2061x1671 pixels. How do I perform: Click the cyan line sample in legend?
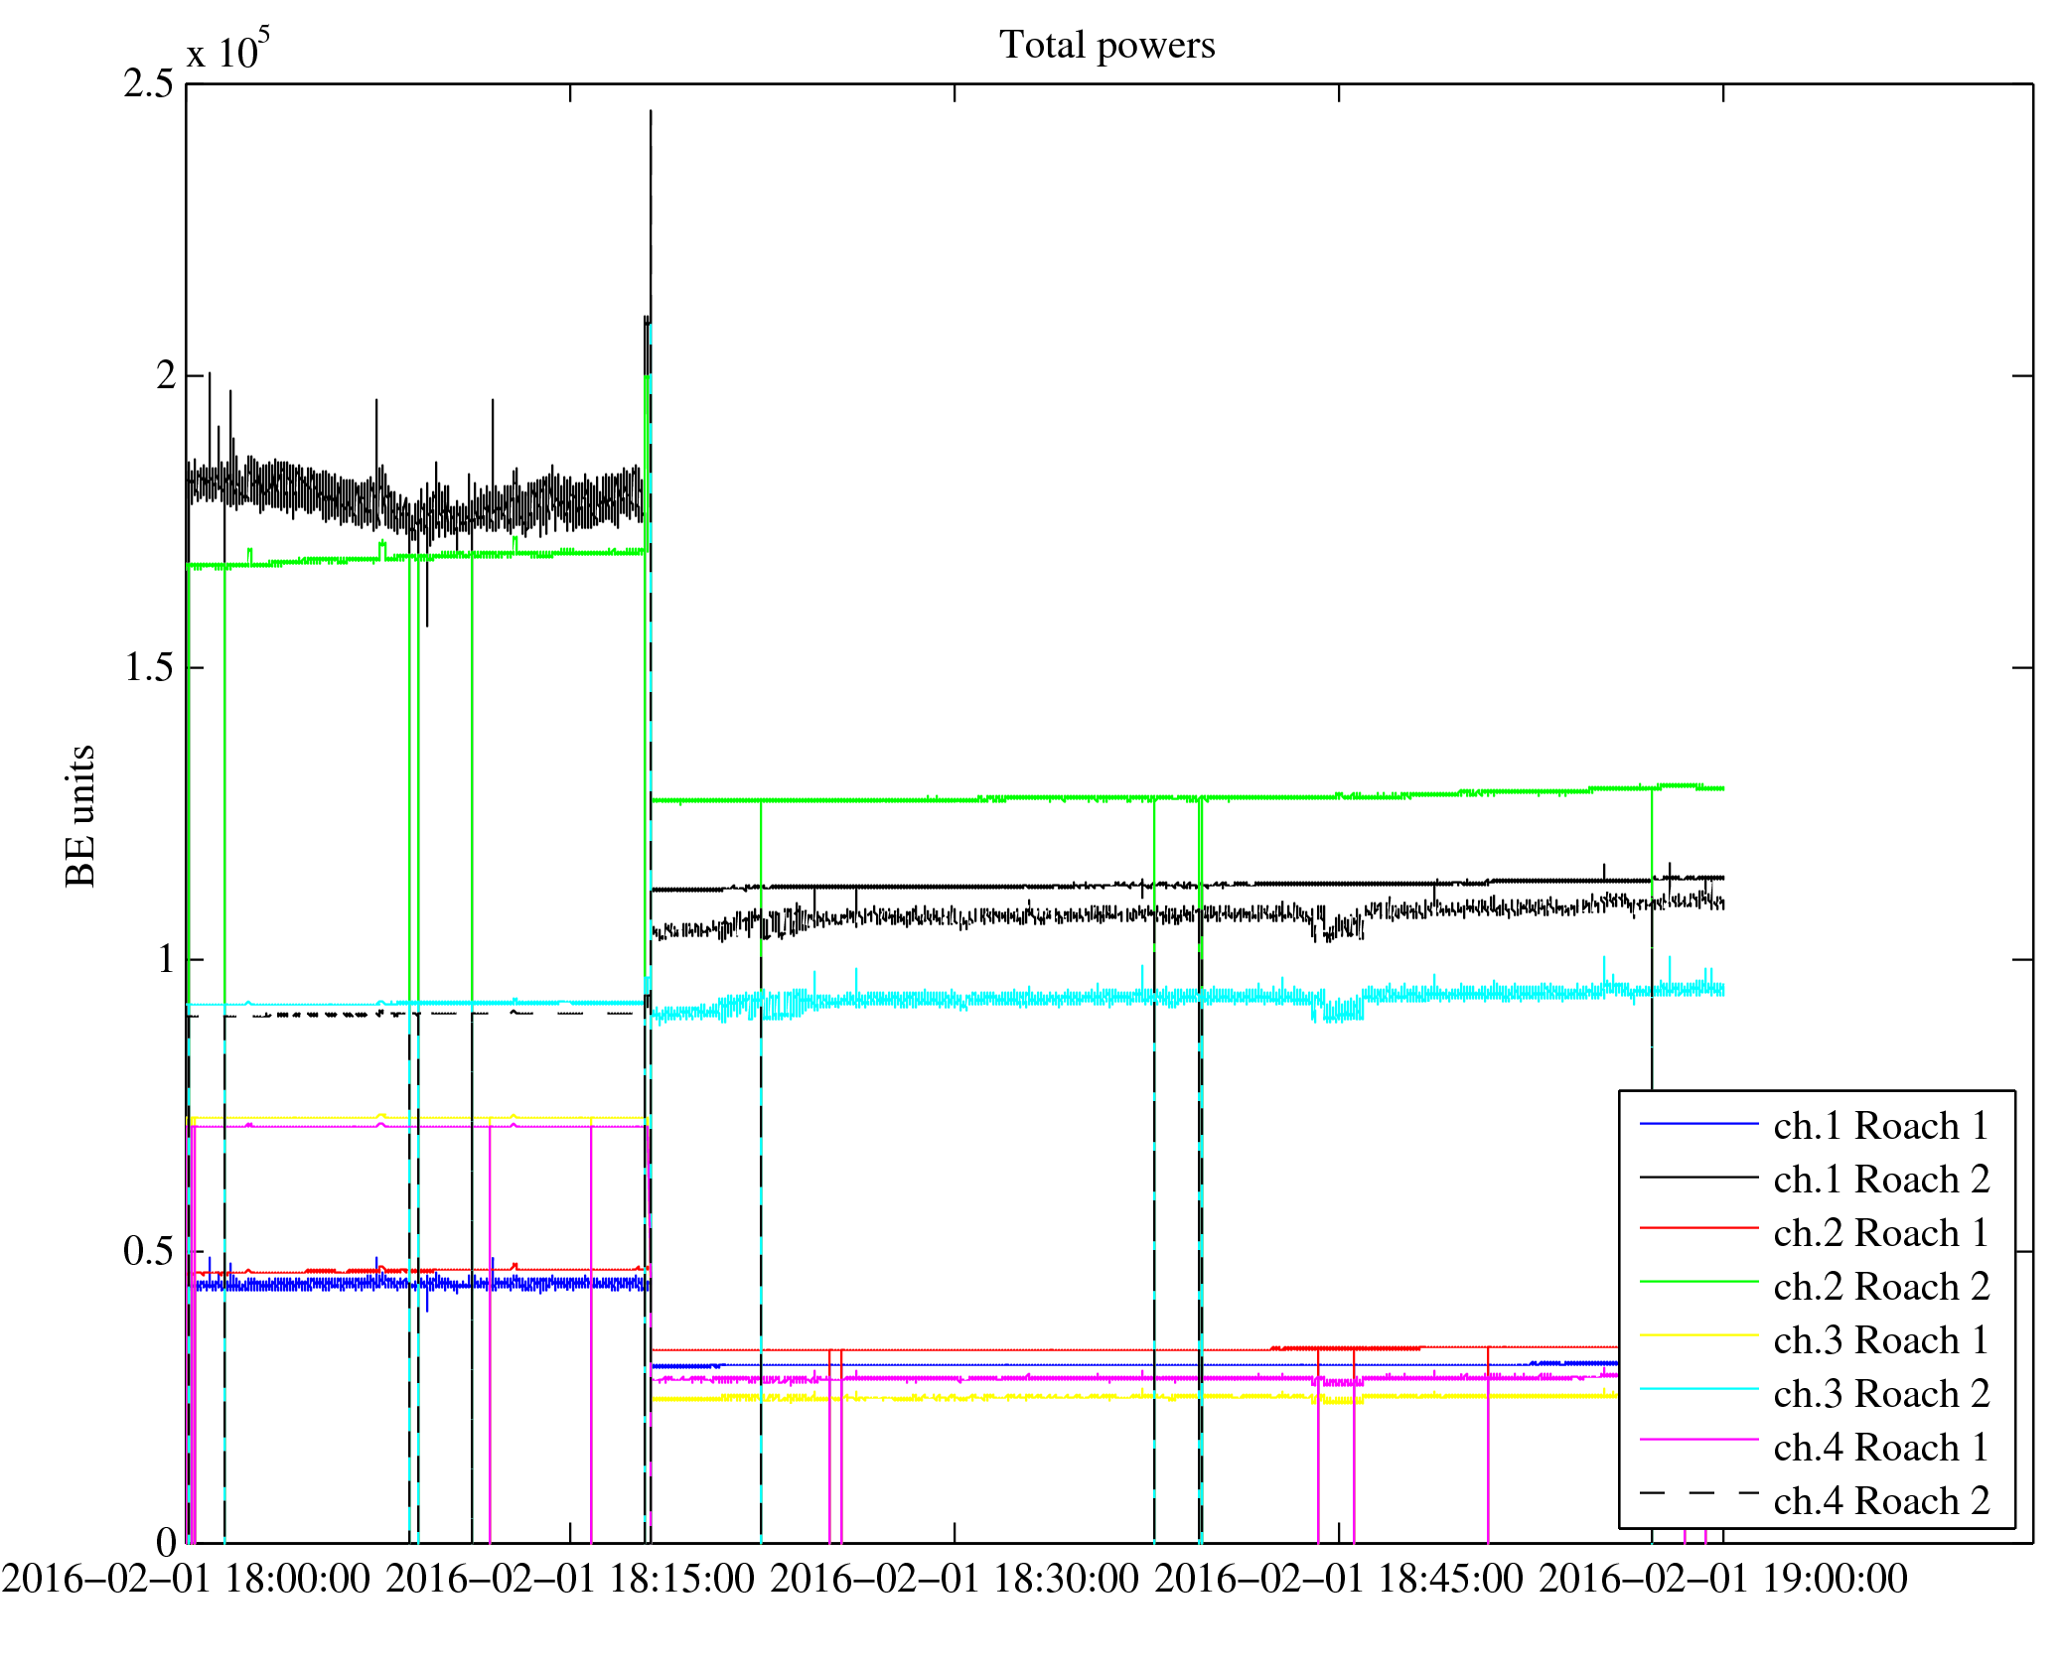(1698, 1389)
